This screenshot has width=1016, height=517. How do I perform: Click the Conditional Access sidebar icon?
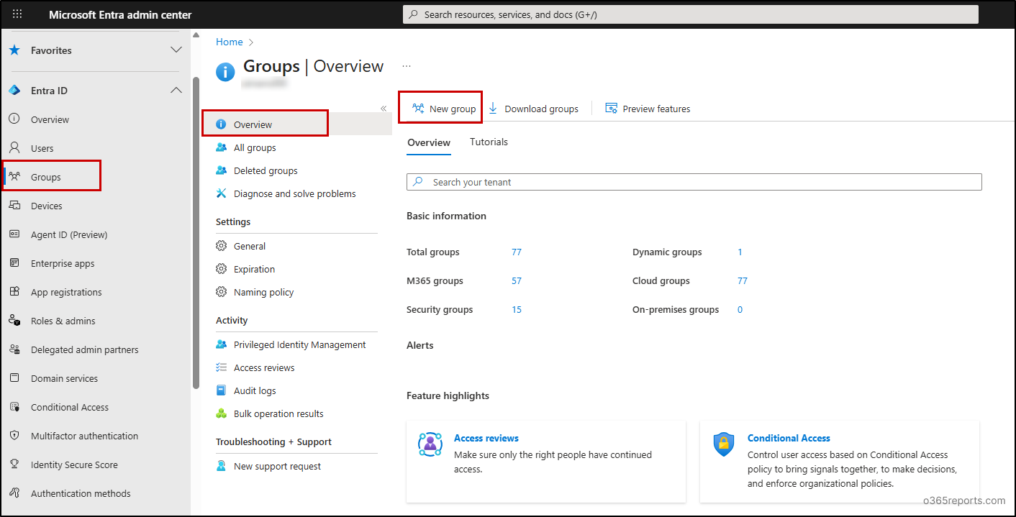14,407
